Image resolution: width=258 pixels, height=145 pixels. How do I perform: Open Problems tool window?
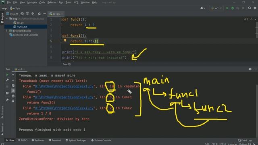coord(38,140)
